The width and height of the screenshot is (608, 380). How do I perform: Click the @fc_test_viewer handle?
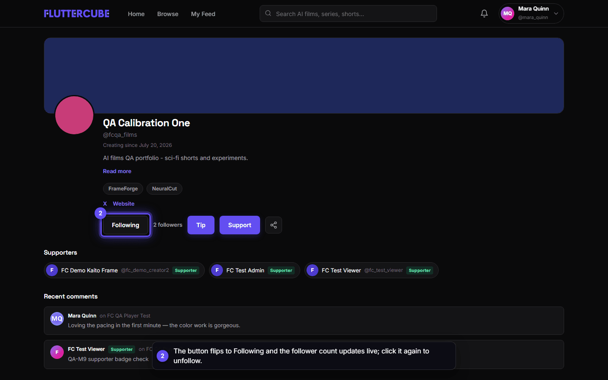point(383,270)
